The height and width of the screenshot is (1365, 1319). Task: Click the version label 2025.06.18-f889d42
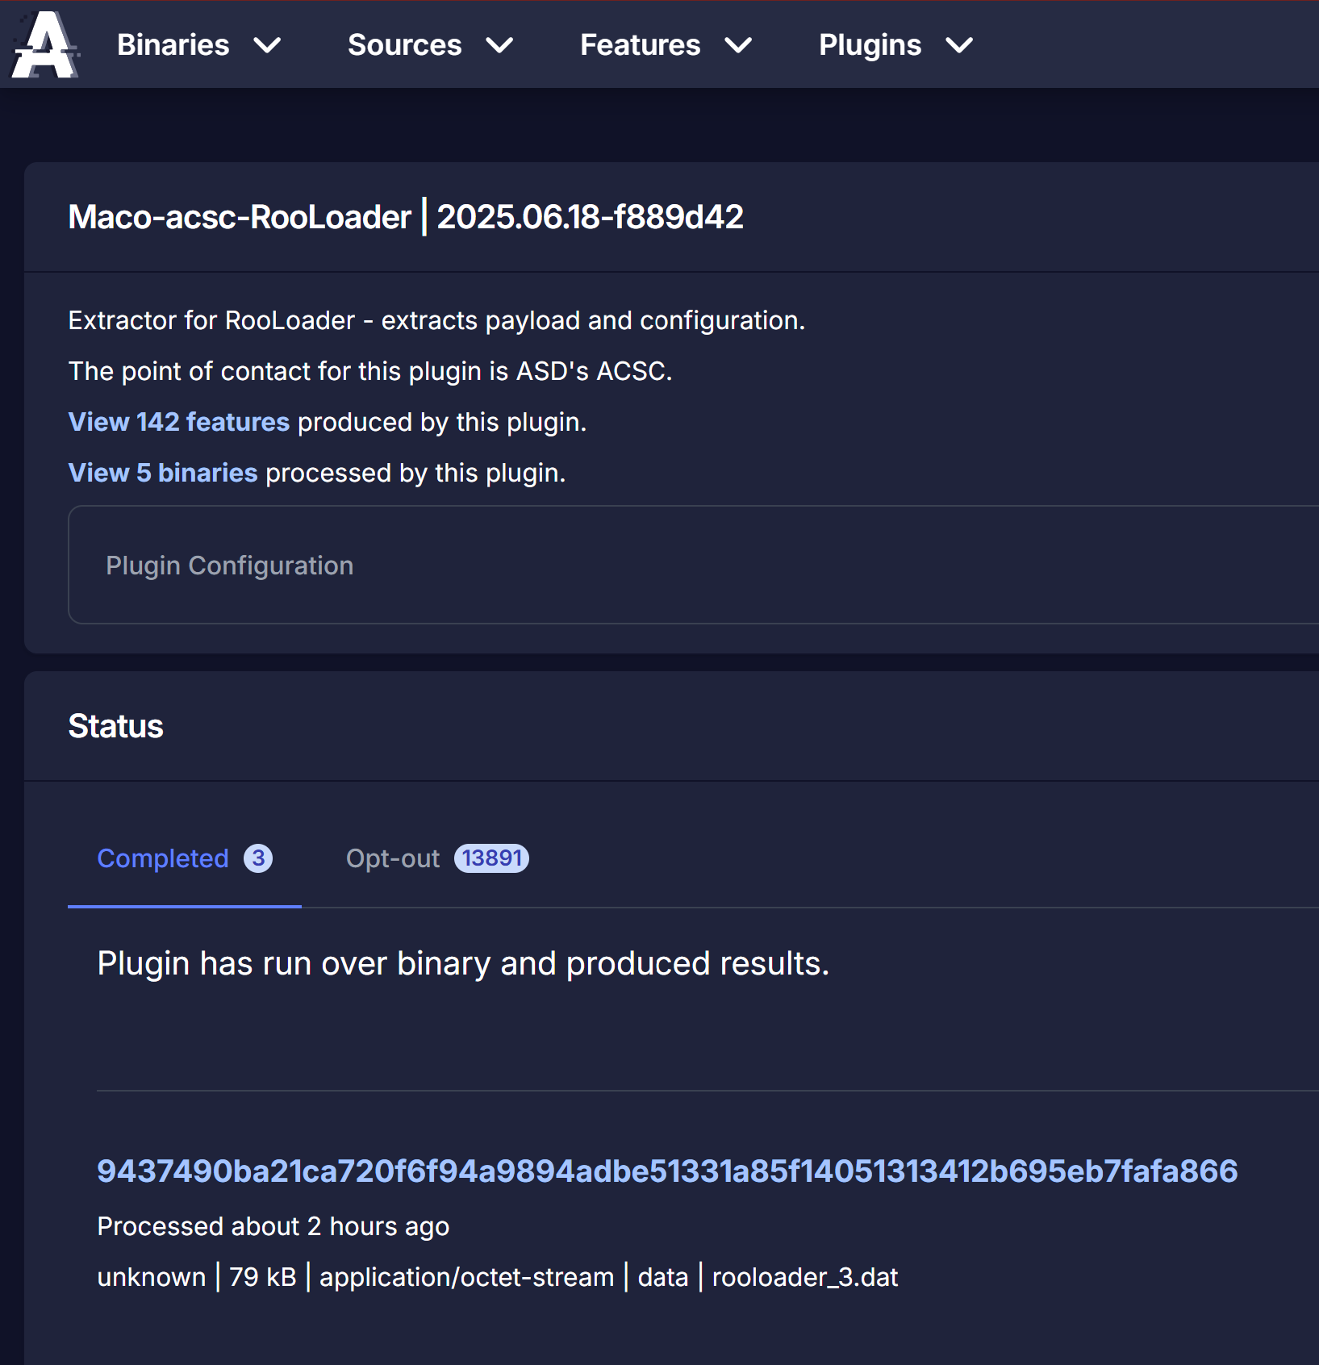point(591,215)
